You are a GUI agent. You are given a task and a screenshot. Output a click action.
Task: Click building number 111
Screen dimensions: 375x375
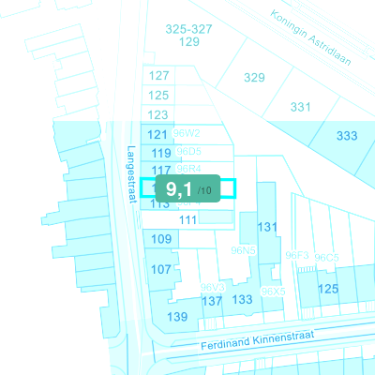click(187, 220)
